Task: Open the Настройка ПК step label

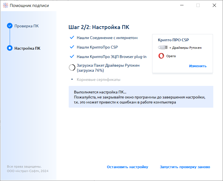Action: click(x=27, y=48)
